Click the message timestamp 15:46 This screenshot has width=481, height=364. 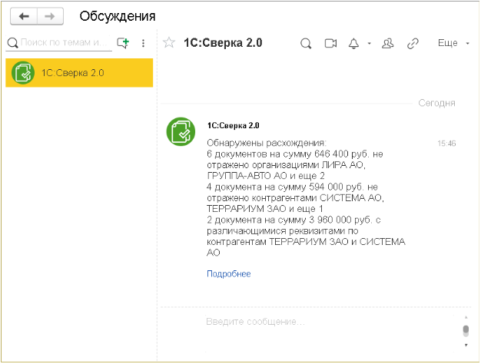click(x=446, y=144)
